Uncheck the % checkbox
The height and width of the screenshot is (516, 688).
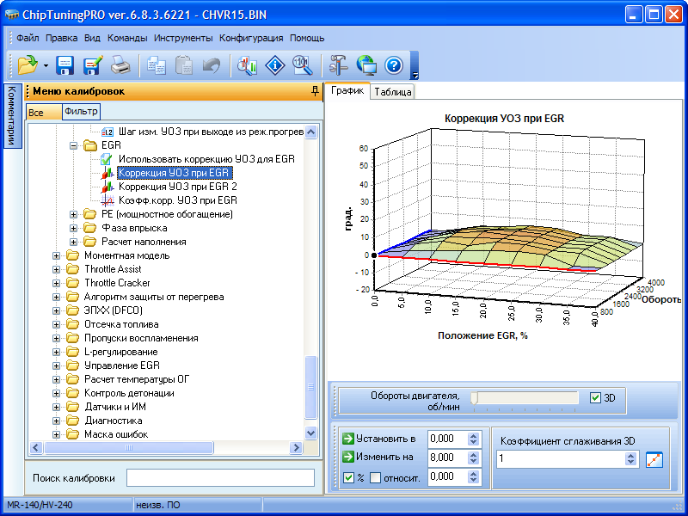tap(348, 477)
